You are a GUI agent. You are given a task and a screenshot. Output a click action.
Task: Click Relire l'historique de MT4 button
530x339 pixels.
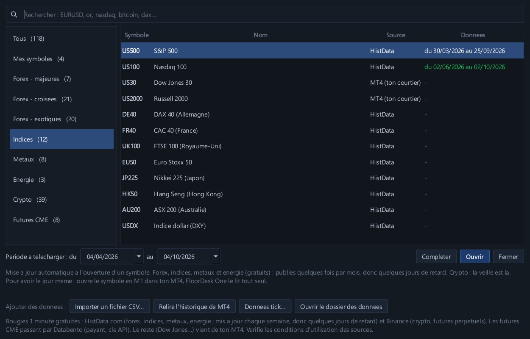click(x=194, y=306)
